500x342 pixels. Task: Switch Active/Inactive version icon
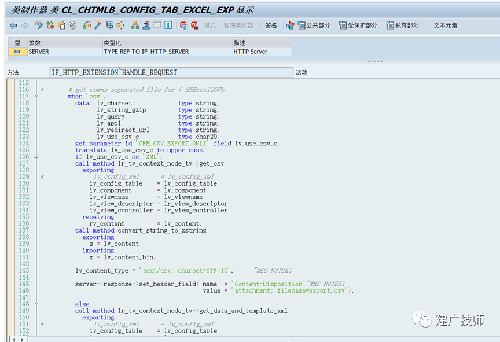tap(50, 25)
